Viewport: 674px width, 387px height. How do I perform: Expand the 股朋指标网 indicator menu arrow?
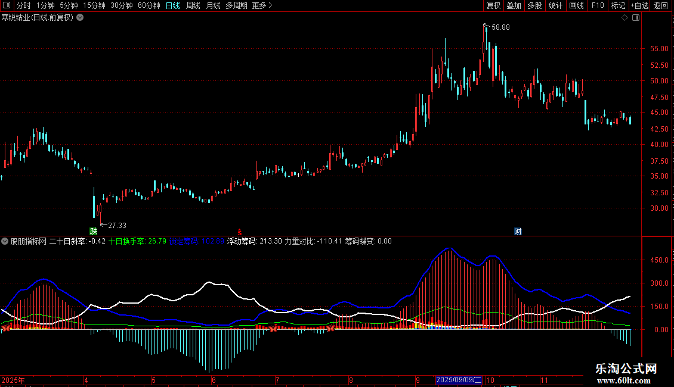point(5,241)
